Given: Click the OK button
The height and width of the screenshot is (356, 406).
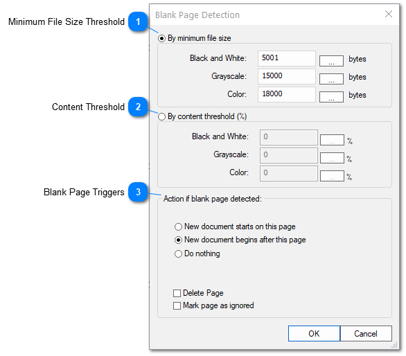Looking at the screenshot, I should tap(314, 333).
